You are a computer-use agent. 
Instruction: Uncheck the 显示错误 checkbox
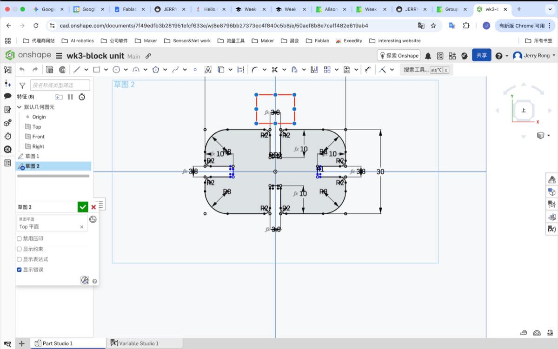pyautogui.click(x=19, y=270)
